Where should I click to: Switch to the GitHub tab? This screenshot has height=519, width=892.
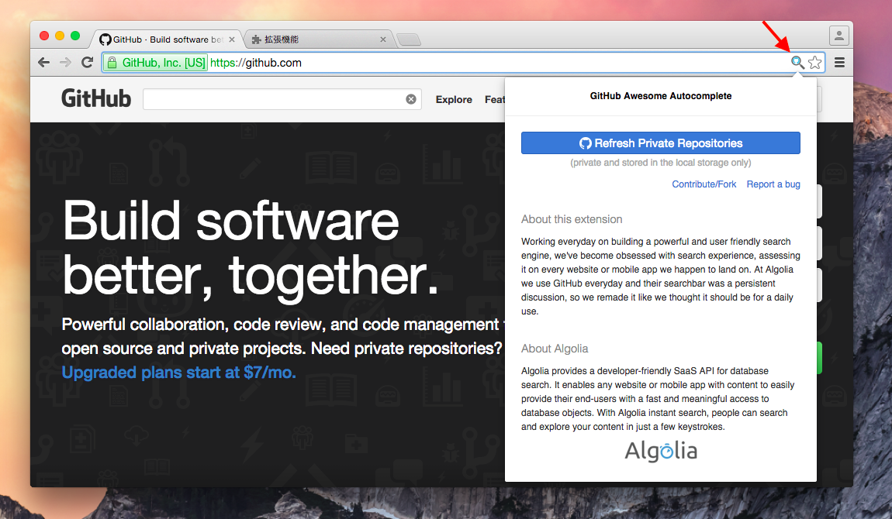click(166, 40)
